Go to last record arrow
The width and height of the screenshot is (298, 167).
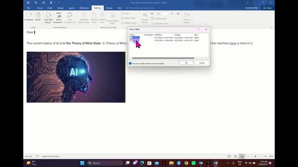click(178, 13)
